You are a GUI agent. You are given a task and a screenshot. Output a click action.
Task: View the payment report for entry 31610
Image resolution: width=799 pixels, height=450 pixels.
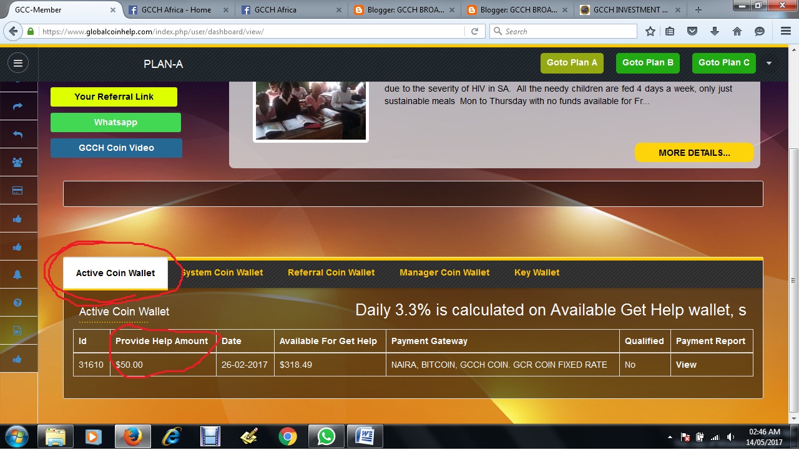click(x=685, y=365)
